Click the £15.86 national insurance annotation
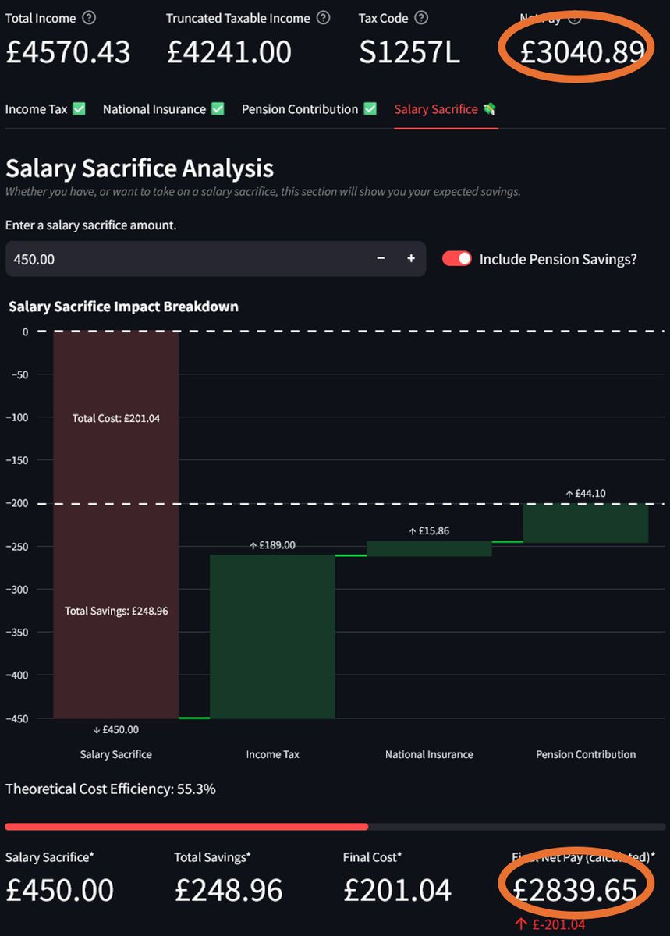Screen dimensions: 670x936 429,530
